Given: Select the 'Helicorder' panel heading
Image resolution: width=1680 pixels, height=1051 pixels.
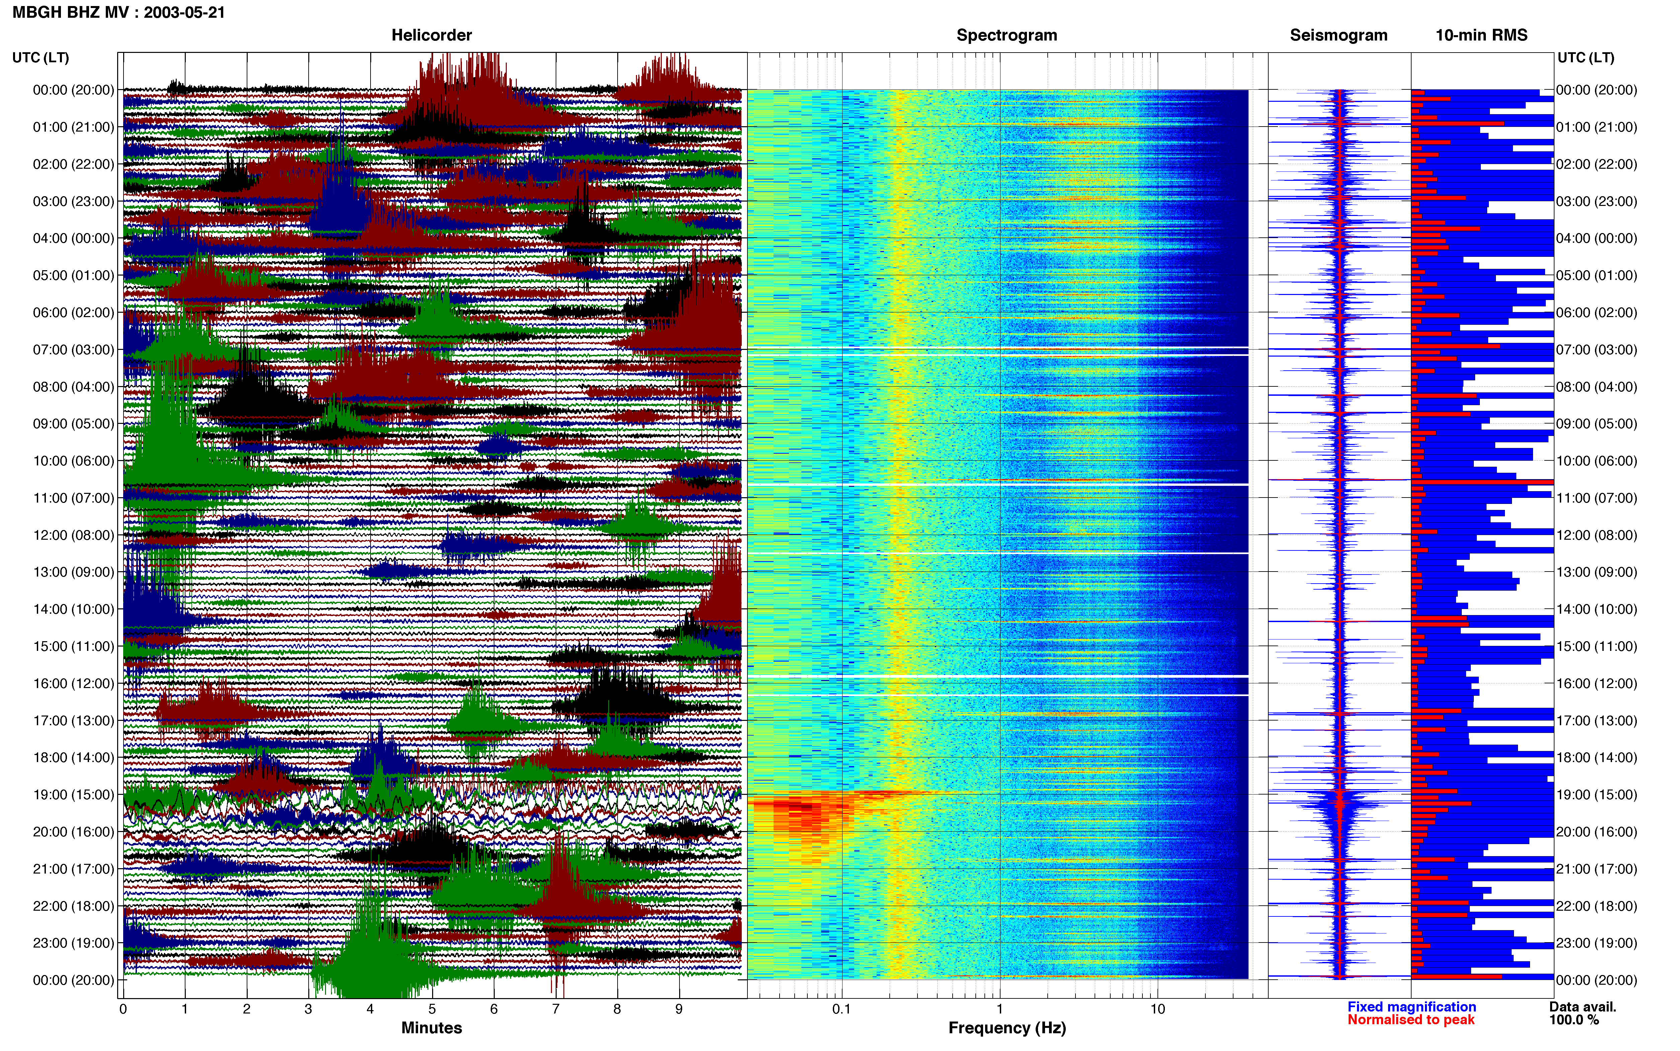Looking at the screenshot, I should point(431,35).
